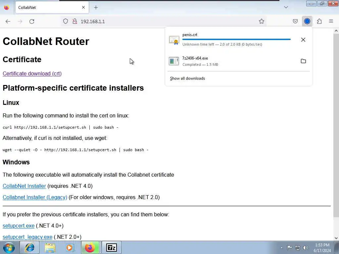339x254 pixels.
Task: Switch to Firefox taskbar button
Action: [90, 247]
